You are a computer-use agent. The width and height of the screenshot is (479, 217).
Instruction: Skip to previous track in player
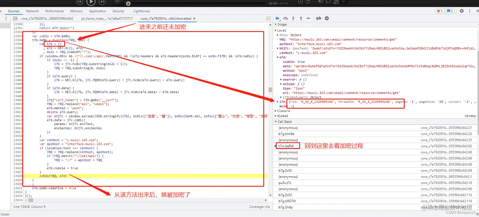(80, 2)
